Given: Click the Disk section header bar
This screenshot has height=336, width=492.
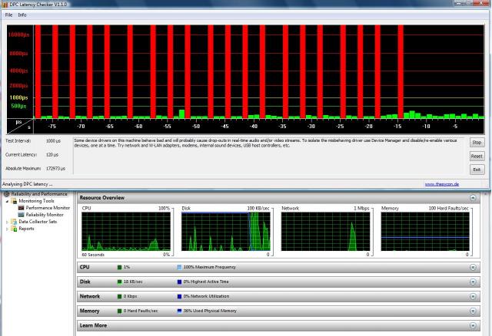Looking at the screenshot, I should (278, 282).
